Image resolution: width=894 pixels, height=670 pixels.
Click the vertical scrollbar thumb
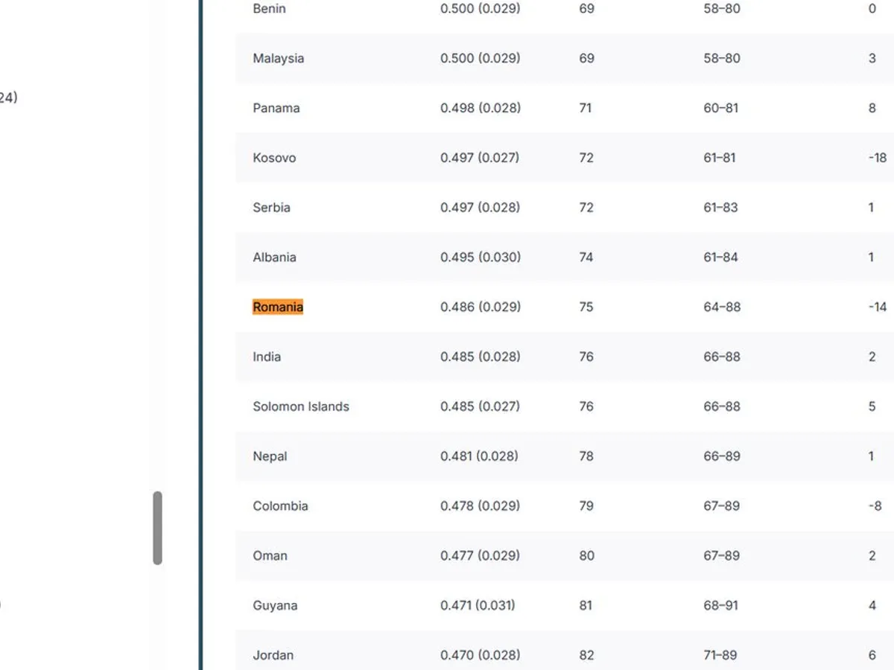point(157,527)
